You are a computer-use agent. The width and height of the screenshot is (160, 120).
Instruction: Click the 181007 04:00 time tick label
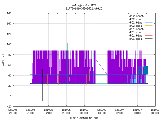point(155,111)
